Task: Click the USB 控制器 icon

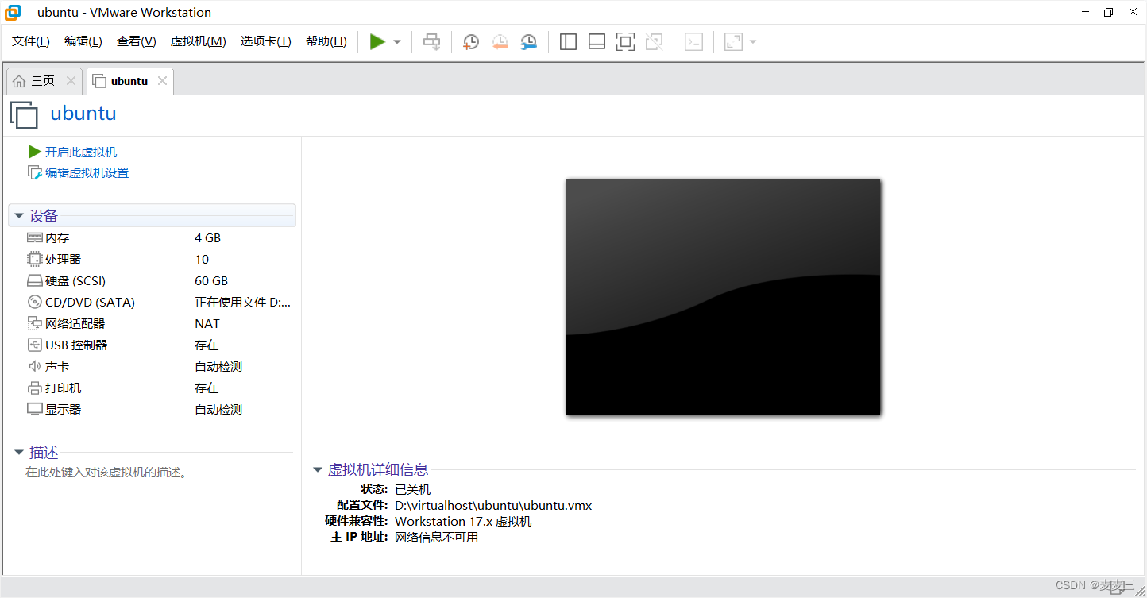Action: pos(34,345)
